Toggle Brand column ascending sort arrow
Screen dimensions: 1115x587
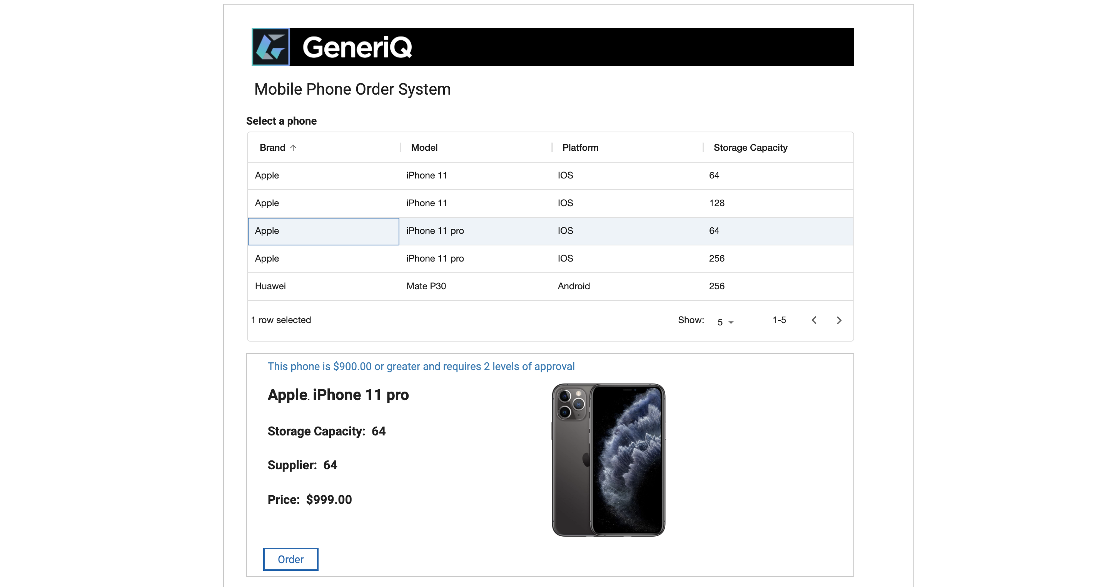[x=293, y=148]
